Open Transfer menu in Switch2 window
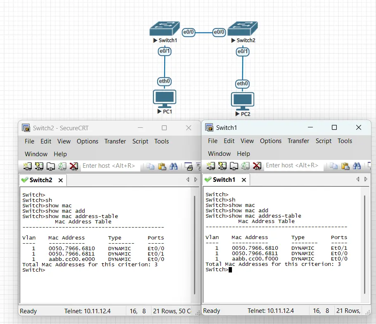 pyautogui.click(x=115, y=141)
